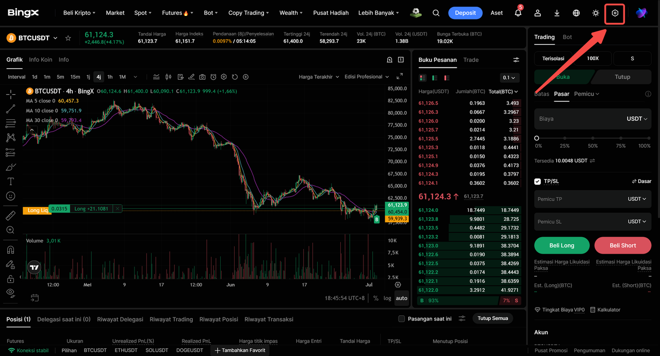Select the chart screenshot camera icon
This screenshot has height=356, width=660.
pyautogui.click(x=202, y=77)
